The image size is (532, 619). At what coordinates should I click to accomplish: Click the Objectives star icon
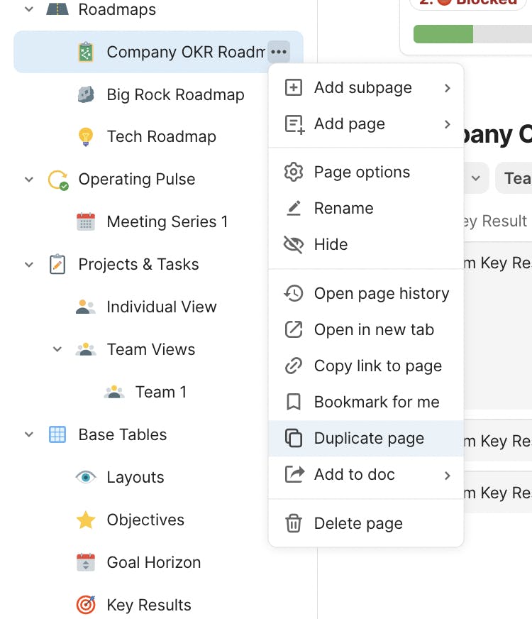tap(86, 520)
